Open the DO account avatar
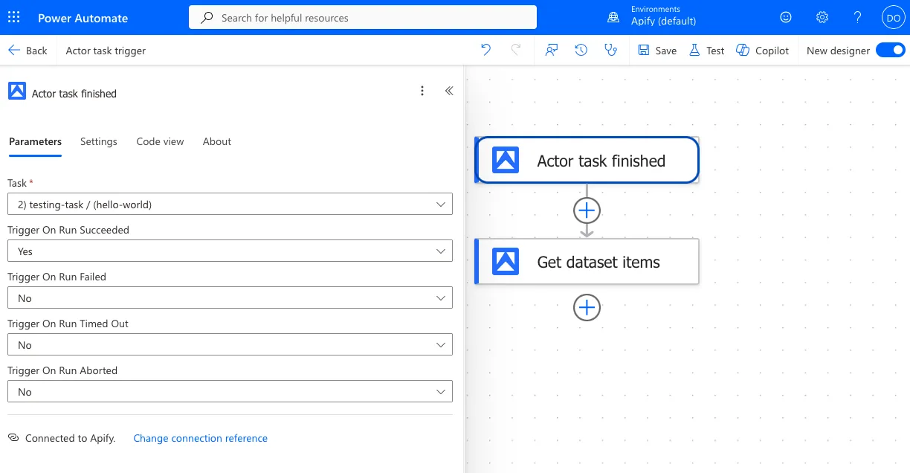The width and height of the screenshot is (910, 473). coord(892,17)
